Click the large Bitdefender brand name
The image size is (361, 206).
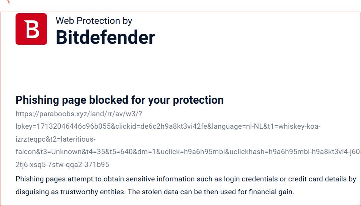(105, 37)
